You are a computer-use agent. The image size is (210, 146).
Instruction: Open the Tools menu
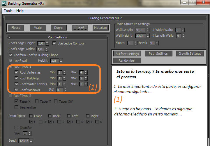tap(8, 10)
